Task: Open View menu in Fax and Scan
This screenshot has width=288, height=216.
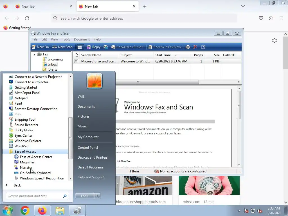Action: [x=54, y=39]
